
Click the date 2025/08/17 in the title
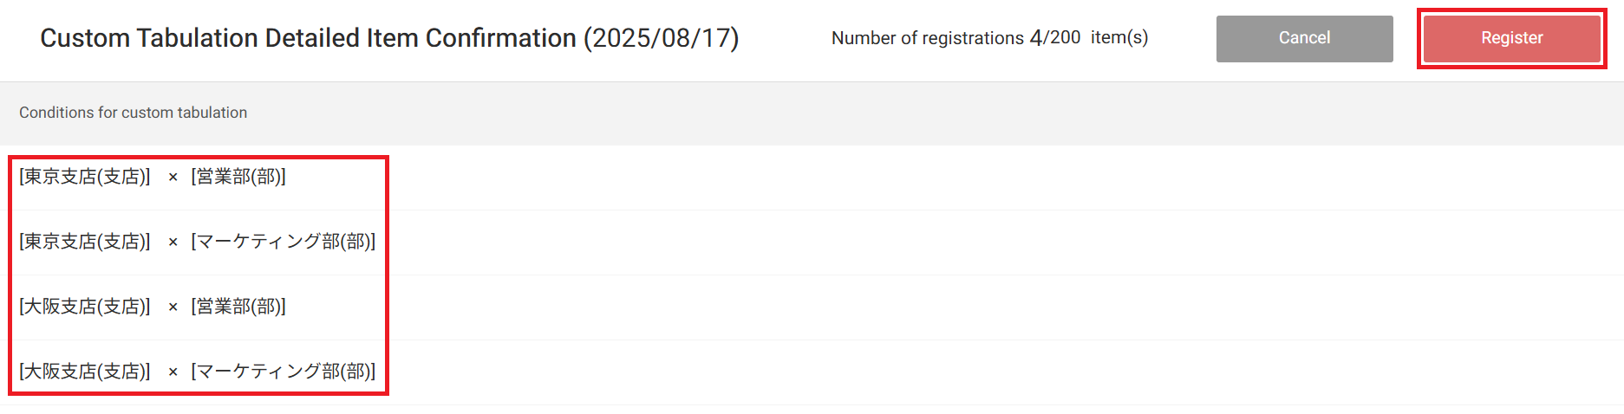click(x=662, y=38)
